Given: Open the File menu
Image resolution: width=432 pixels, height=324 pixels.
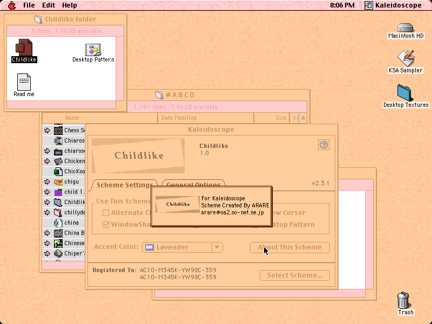Looking at the screenshot, I should point(29,5).
